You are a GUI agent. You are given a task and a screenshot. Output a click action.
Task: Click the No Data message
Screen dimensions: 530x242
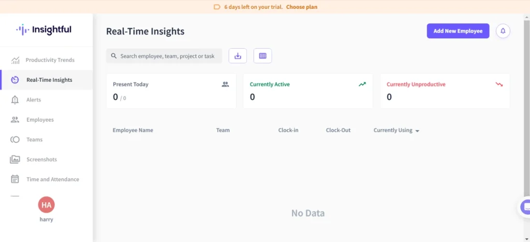point(308,214)
